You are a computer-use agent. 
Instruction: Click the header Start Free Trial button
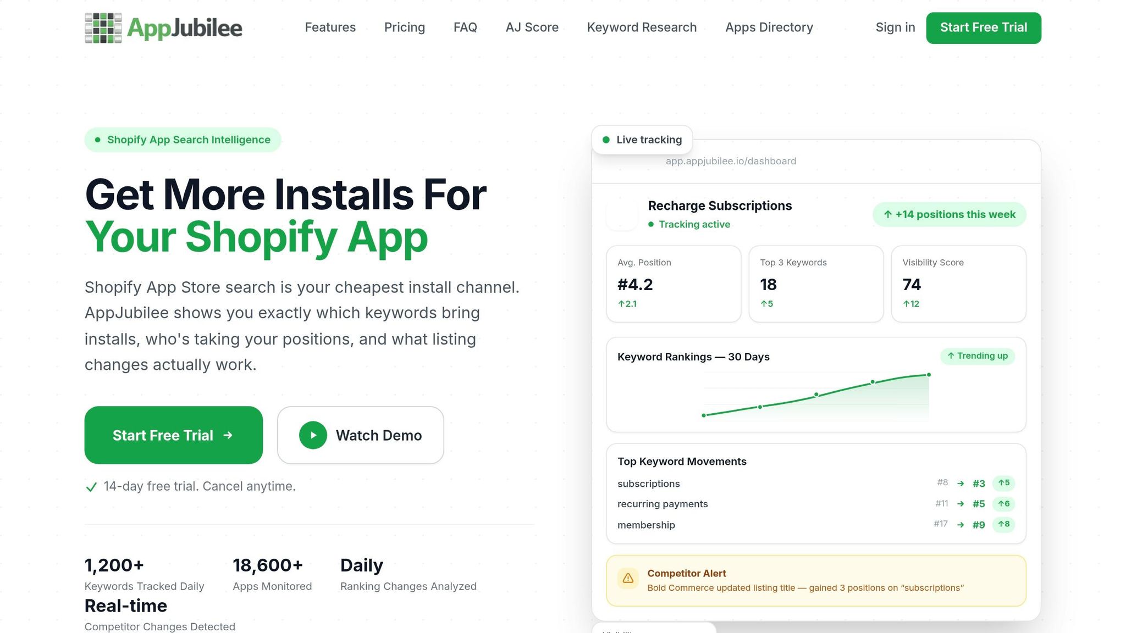(983, 28)
